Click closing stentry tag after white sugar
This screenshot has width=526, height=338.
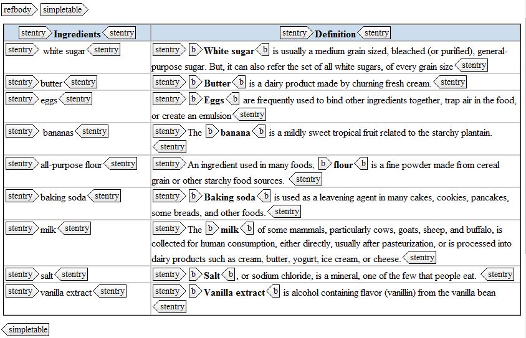click(103, 50)
